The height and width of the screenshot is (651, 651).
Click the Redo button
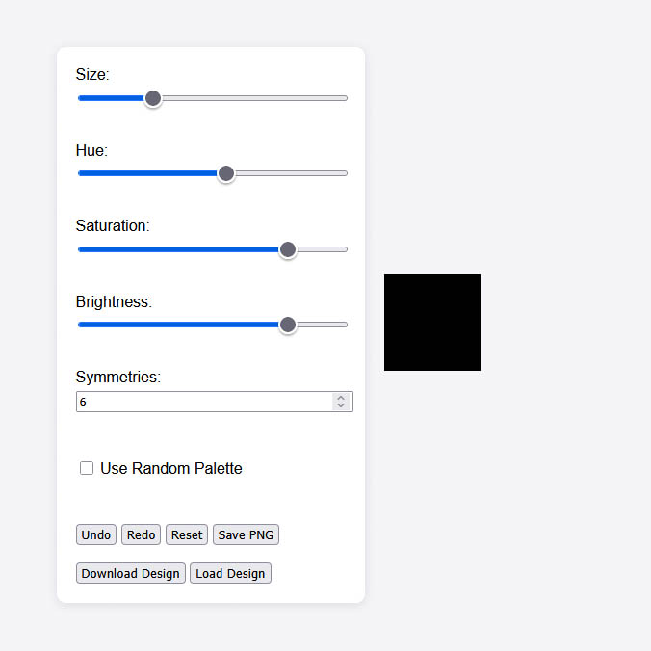tap(141, 534)
